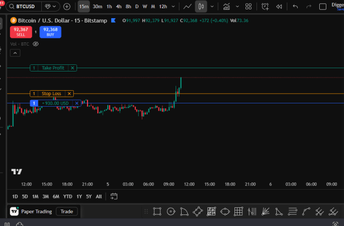Select the candlestick chart style icon
Screen dimensions: 344x226
[x=201, y=7]
